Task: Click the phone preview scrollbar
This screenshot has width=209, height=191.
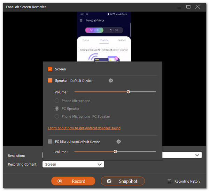Action: [x=131, y=30]
